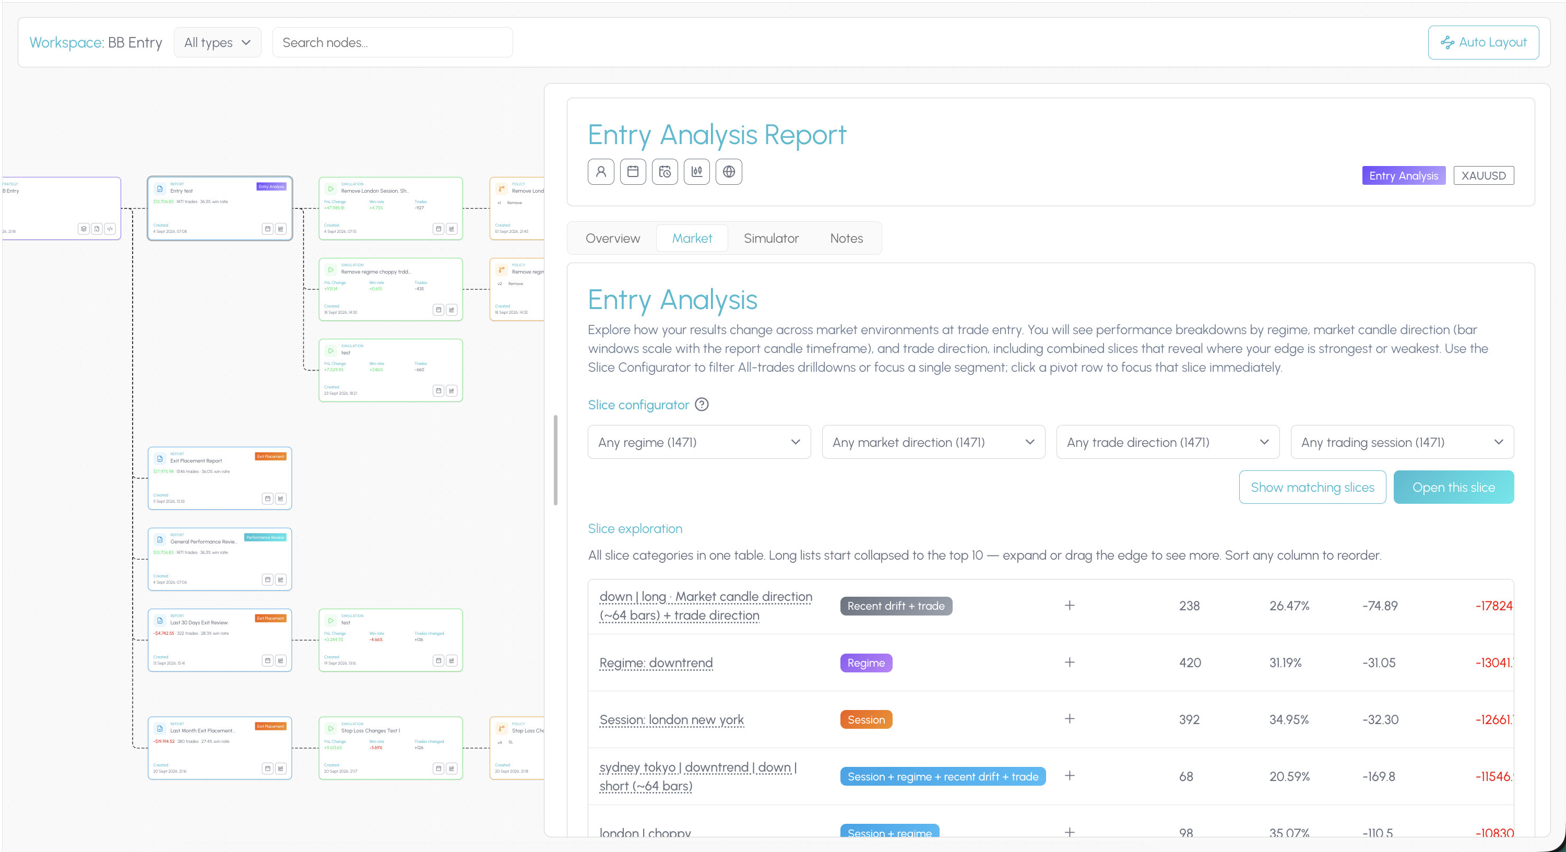Click the layers icon on BB Entry strategy node

84,229
